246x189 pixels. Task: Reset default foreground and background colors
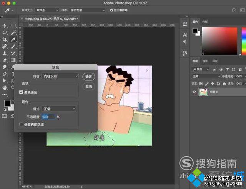5,110
